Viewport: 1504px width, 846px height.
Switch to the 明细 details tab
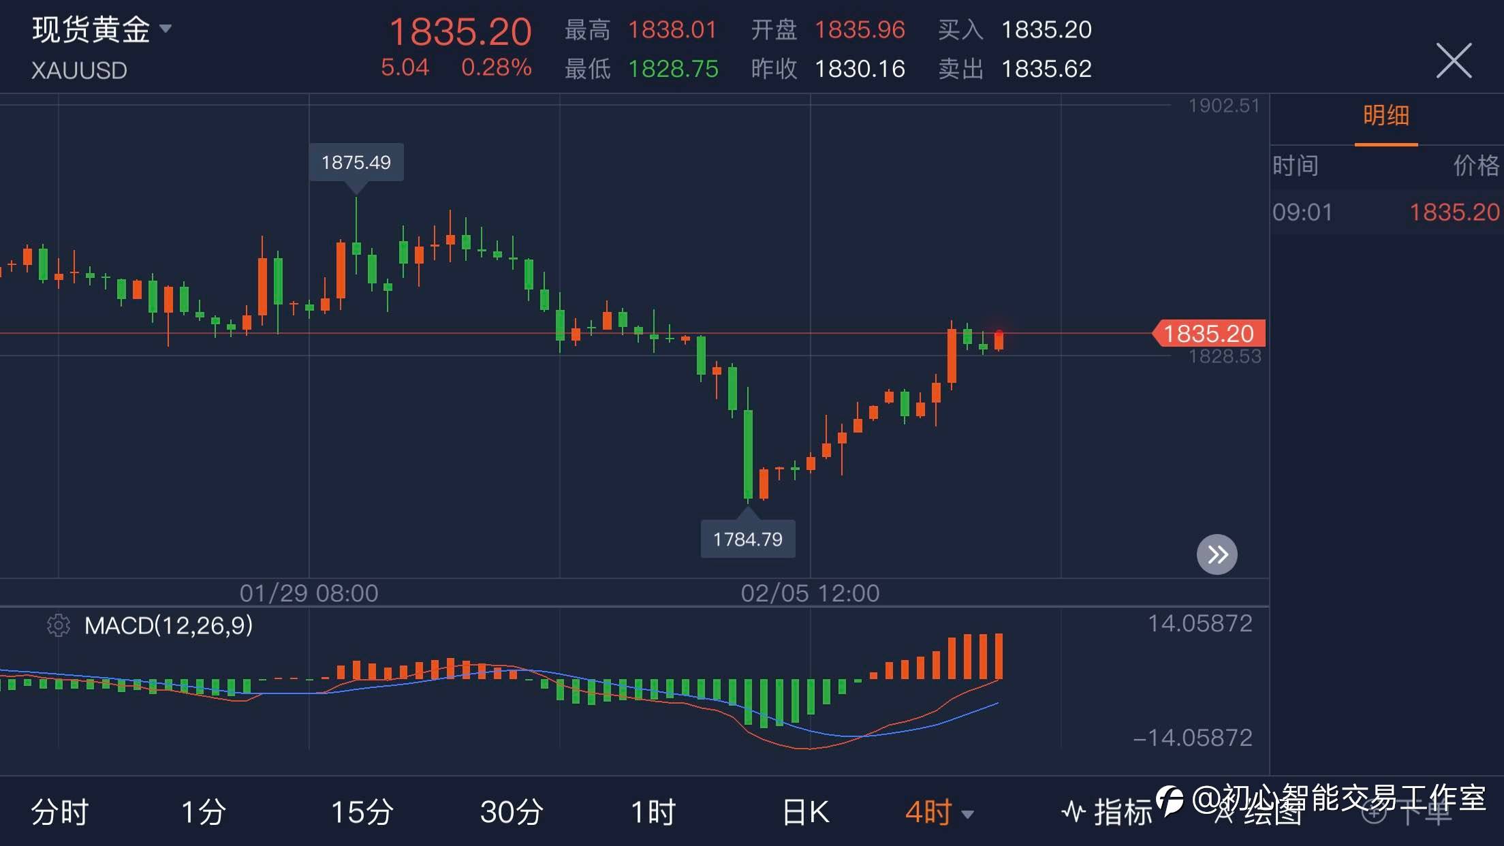[x=1385, y=116]
